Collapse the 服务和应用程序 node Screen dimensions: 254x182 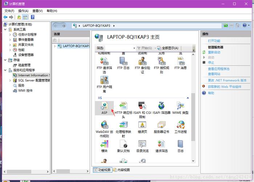coord(5,70)
